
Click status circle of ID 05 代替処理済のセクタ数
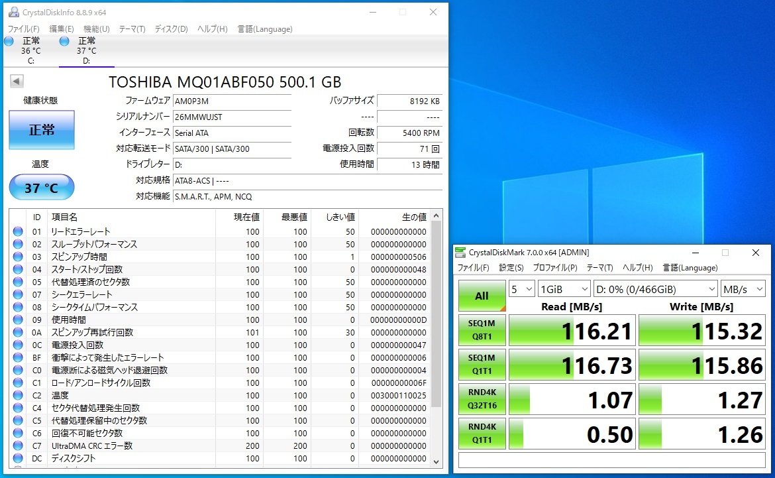[18, 282]
